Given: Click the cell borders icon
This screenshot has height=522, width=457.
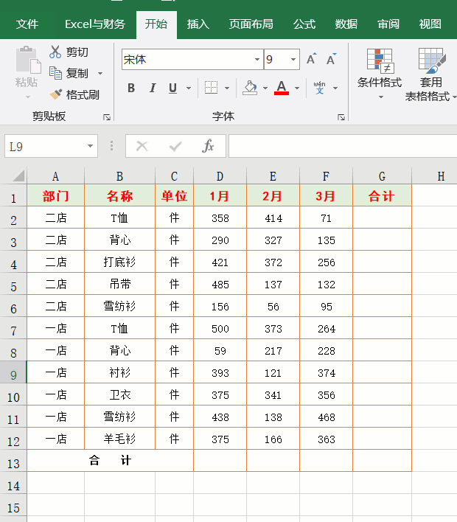Looking at the screenshot, I should coord(211,88).
